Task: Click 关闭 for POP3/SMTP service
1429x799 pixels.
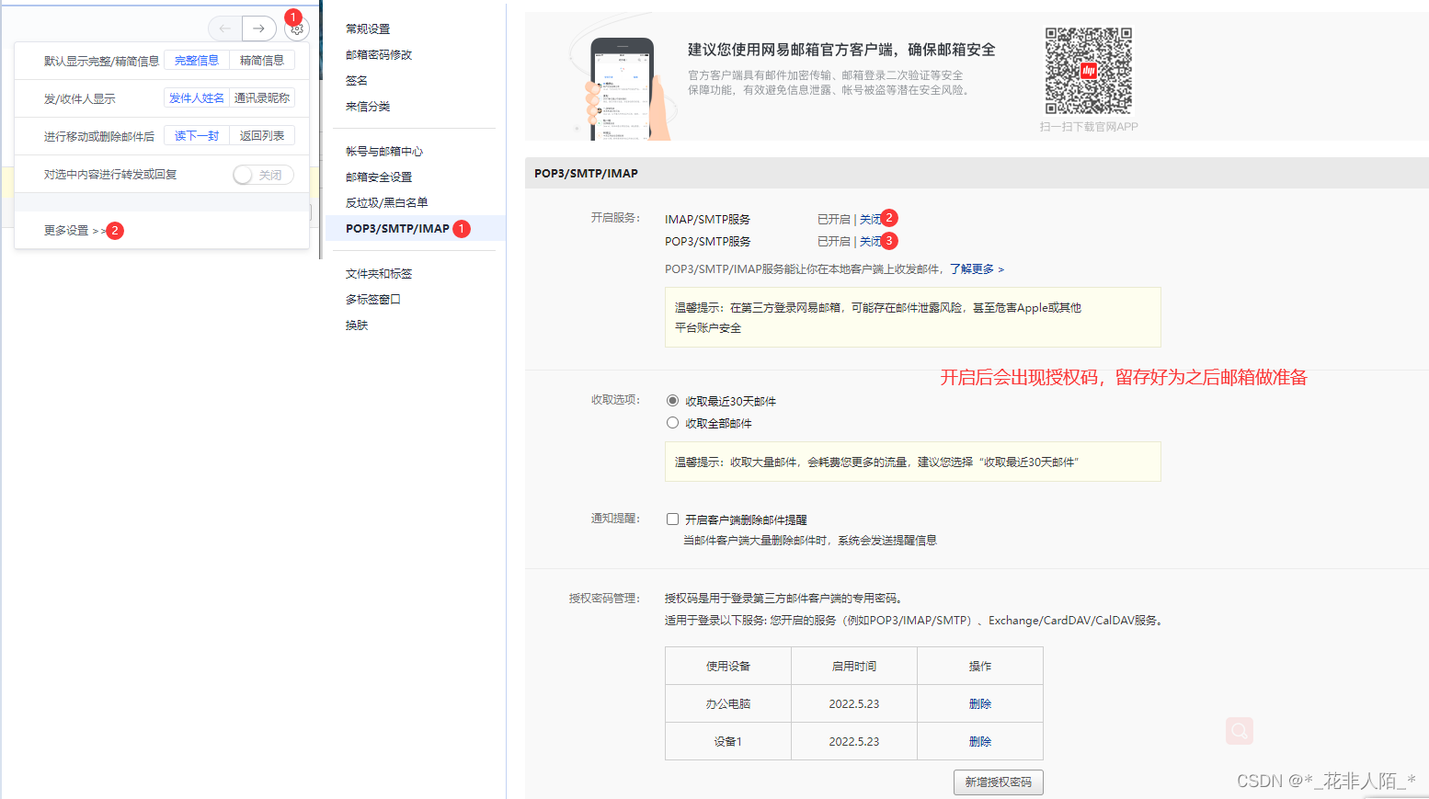Action: click(x=870, y=242)
